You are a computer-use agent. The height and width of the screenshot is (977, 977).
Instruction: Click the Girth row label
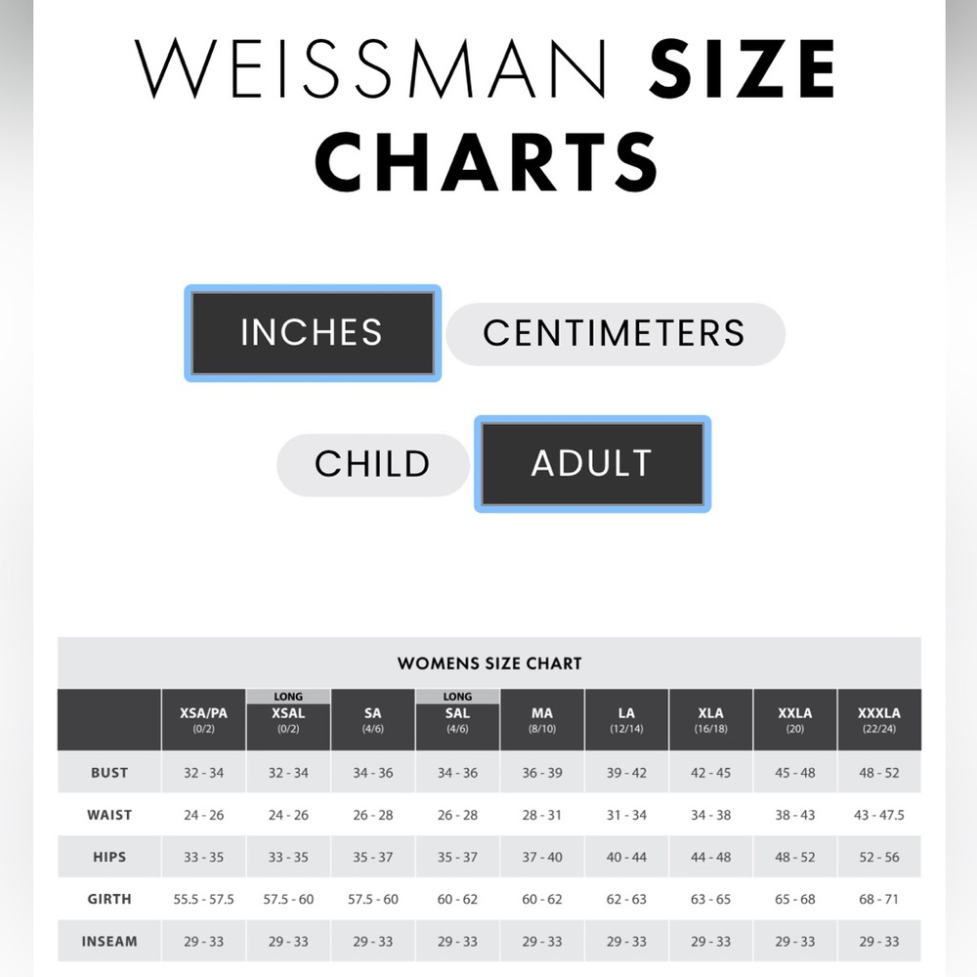click(109, 899)
